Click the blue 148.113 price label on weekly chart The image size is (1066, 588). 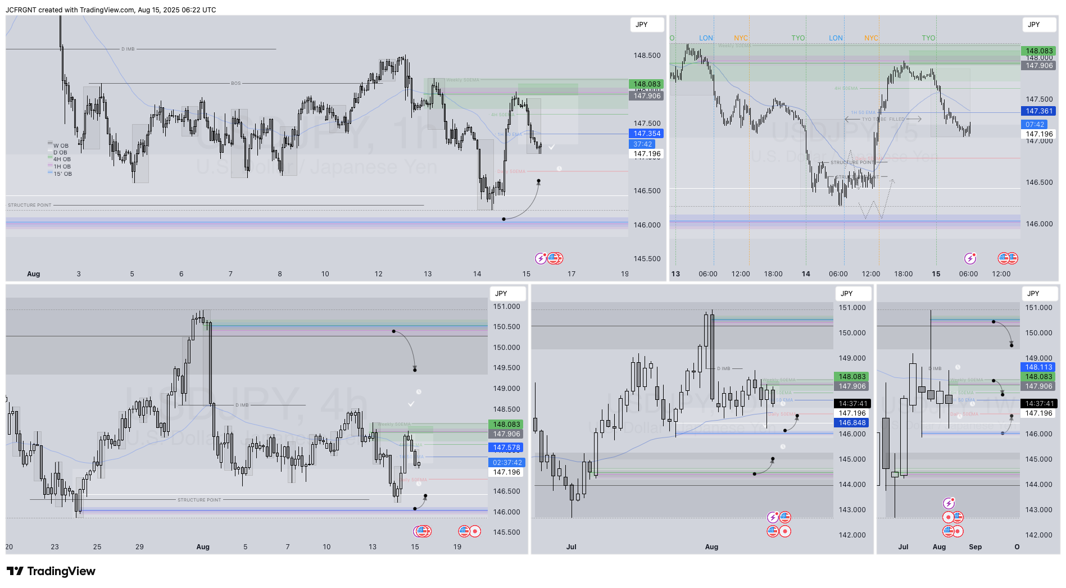(1038, 367)
